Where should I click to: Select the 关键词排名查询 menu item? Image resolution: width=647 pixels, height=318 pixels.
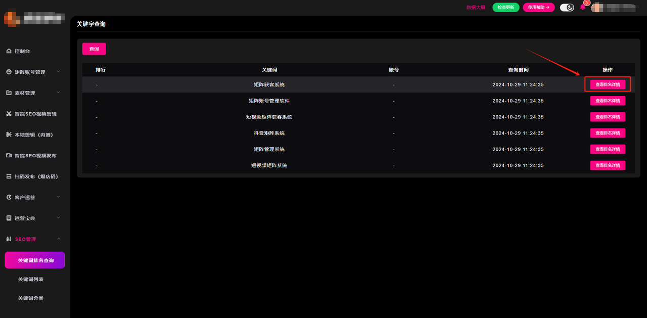click(35, 260)
